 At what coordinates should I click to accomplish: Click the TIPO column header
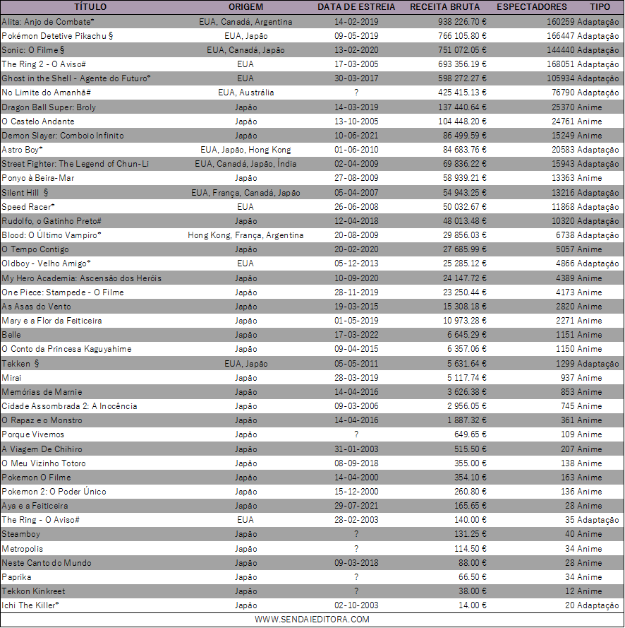[x=600, y=7]
